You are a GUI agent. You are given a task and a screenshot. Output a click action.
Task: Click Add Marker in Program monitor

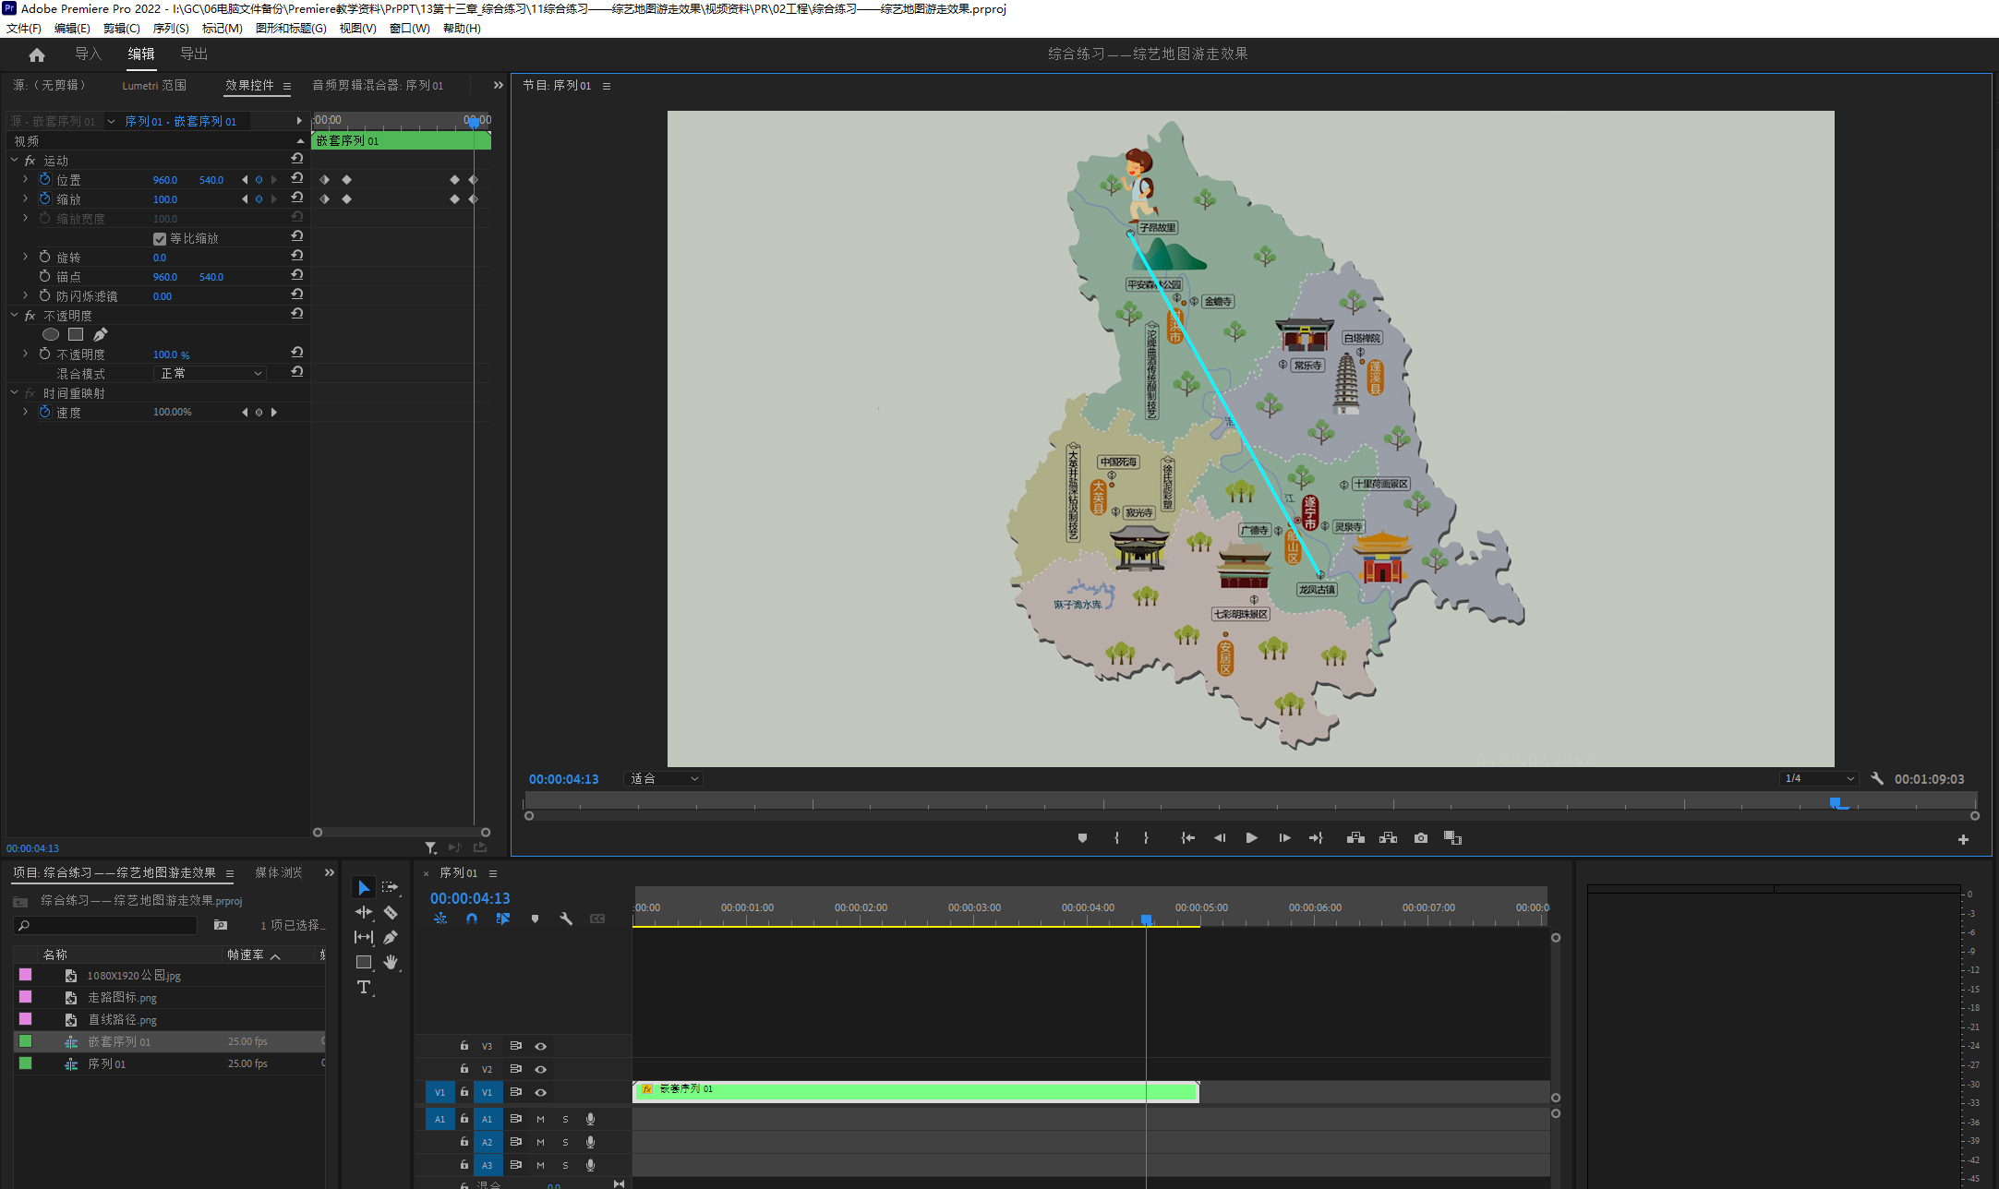(x=1082, y=838)
